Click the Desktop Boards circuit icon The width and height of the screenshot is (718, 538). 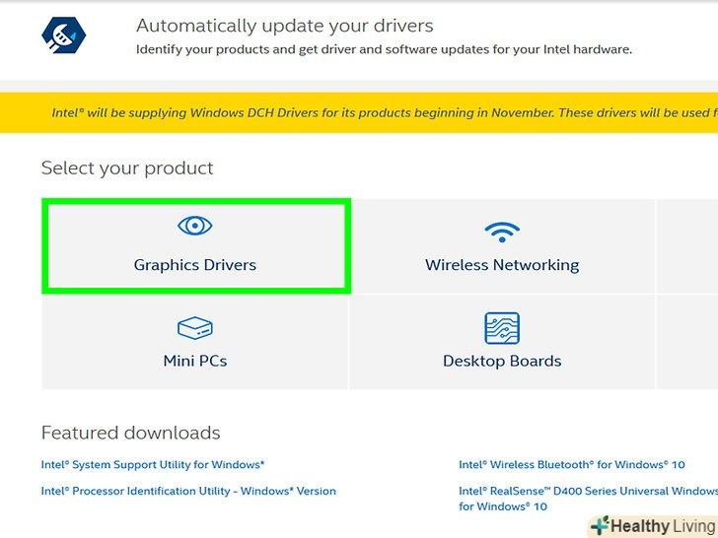click(502, 328)
